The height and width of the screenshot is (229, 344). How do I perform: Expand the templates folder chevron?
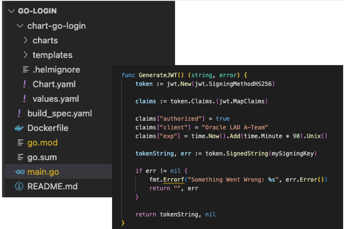point(25,55)
